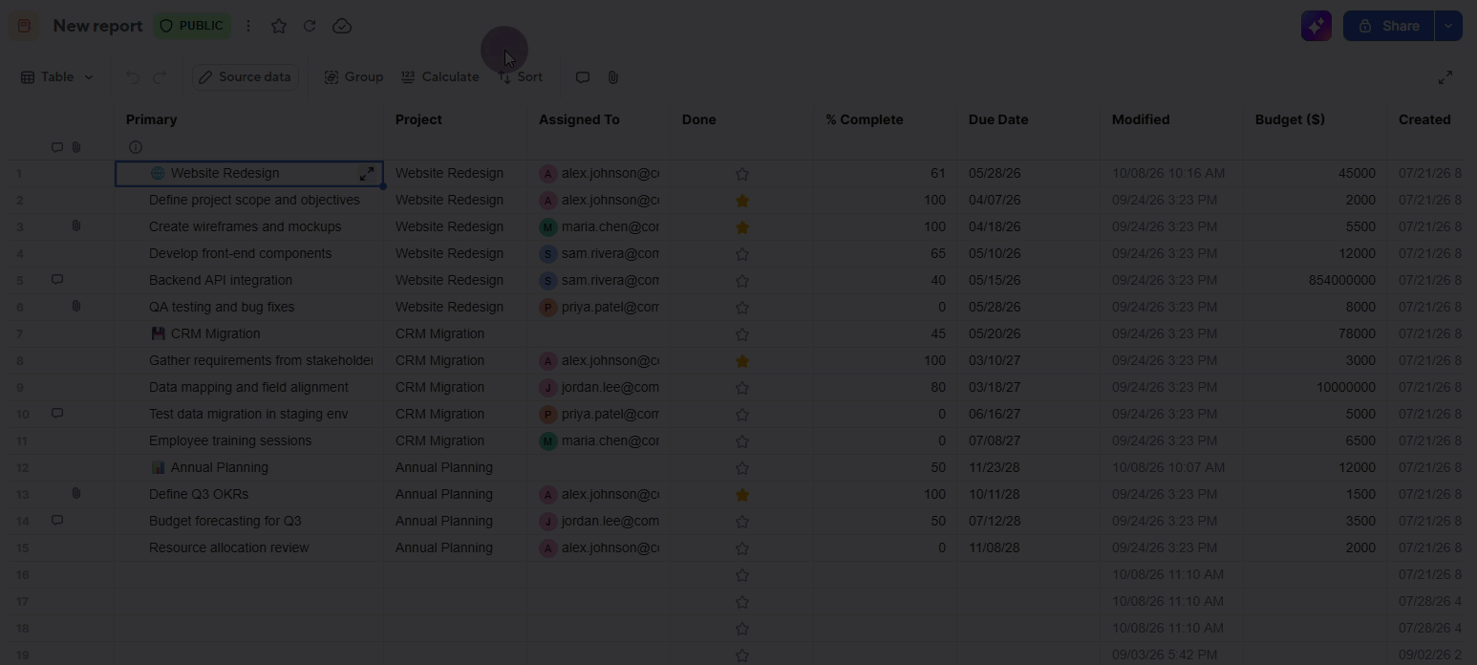Click the cloud saved status icon

(x=342, y=26)
